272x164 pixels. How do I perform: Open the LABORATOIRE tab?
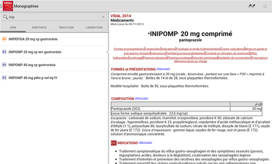coord(94,28)
